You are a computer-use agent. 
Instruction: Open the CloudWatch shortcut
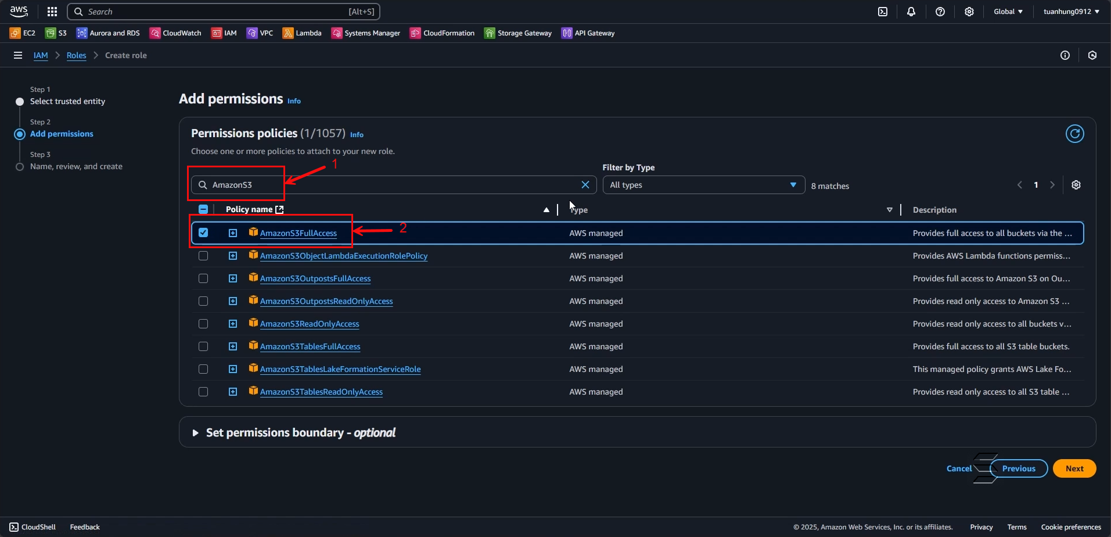click(175, 33)
